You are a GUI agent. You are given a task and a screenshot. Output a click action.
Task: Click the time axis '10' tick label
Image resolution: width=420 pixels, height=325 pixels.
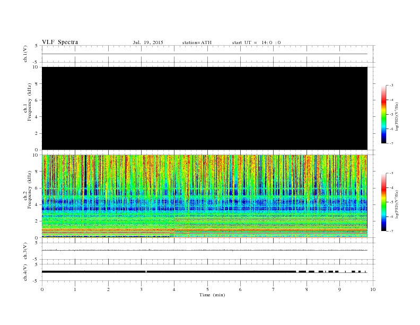(373, 289)
